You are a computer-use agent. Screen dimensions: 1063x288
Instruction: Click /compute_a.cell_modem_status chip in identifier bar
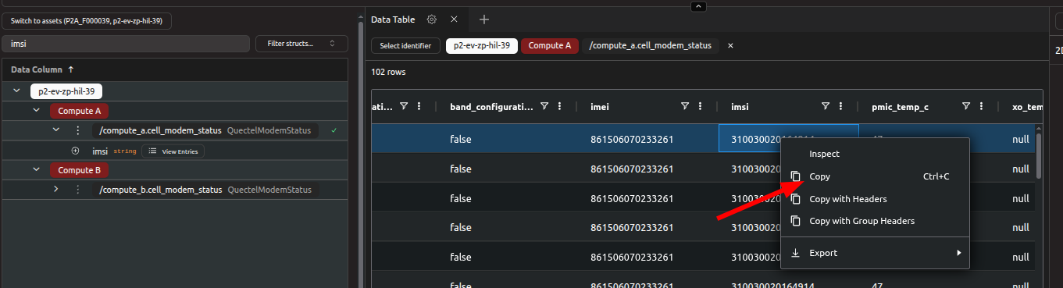[651, 45]
